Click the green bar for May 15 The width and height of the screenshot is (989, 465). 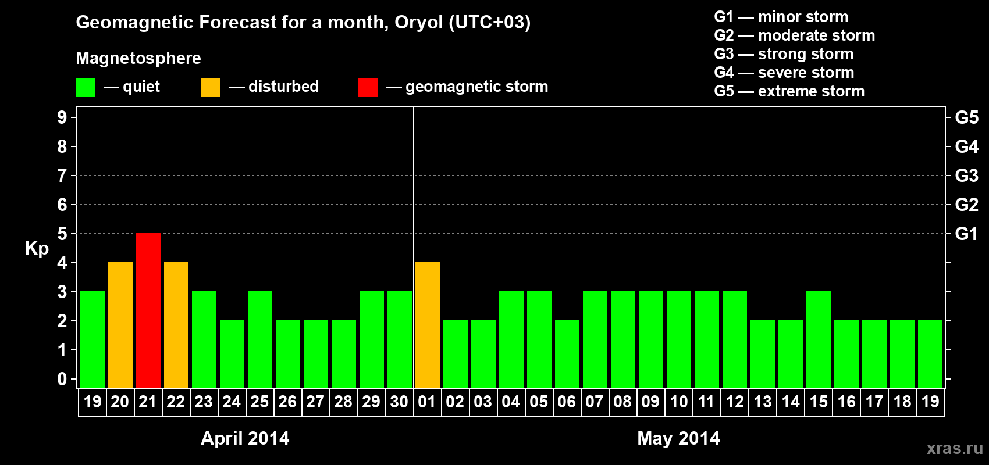click(819, 339)
